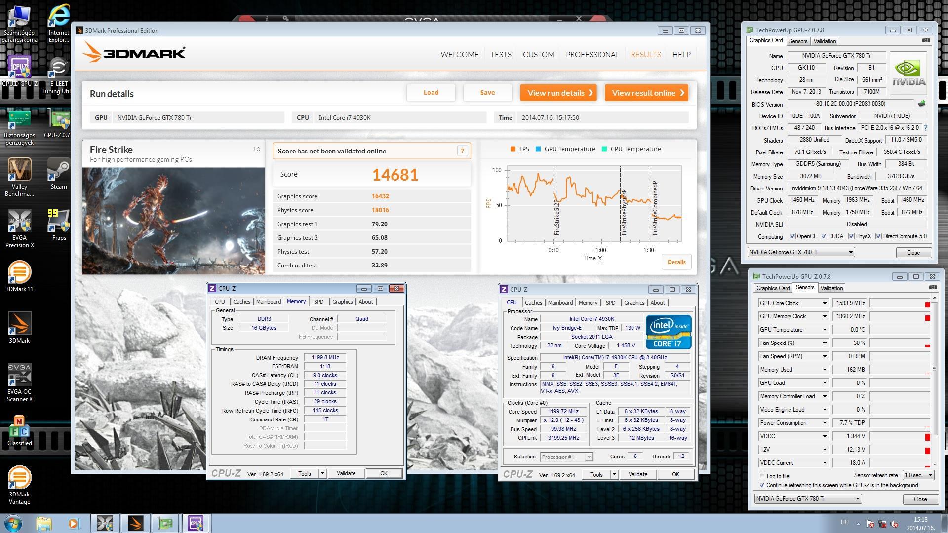Switch to SPD tab in CPU-Z Memory window
Image resolution: width=948 pixels, height=533 pixels.
pos(319,302)
